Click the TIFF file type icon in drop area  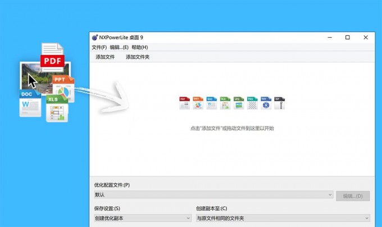pyautogui.click(x=266, y=103)
